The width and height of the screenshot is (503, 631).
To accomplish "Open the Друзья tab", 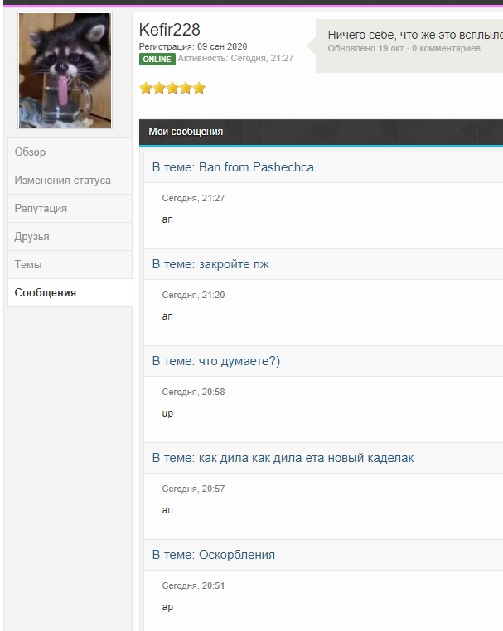I will [70, 237].
